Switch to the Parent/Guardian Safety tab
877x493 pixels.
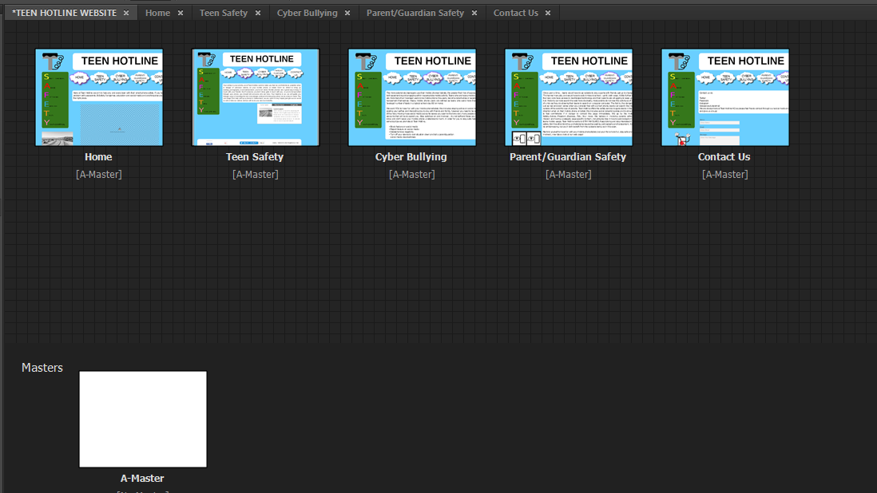pyautogui.click(x=415, y=13)
